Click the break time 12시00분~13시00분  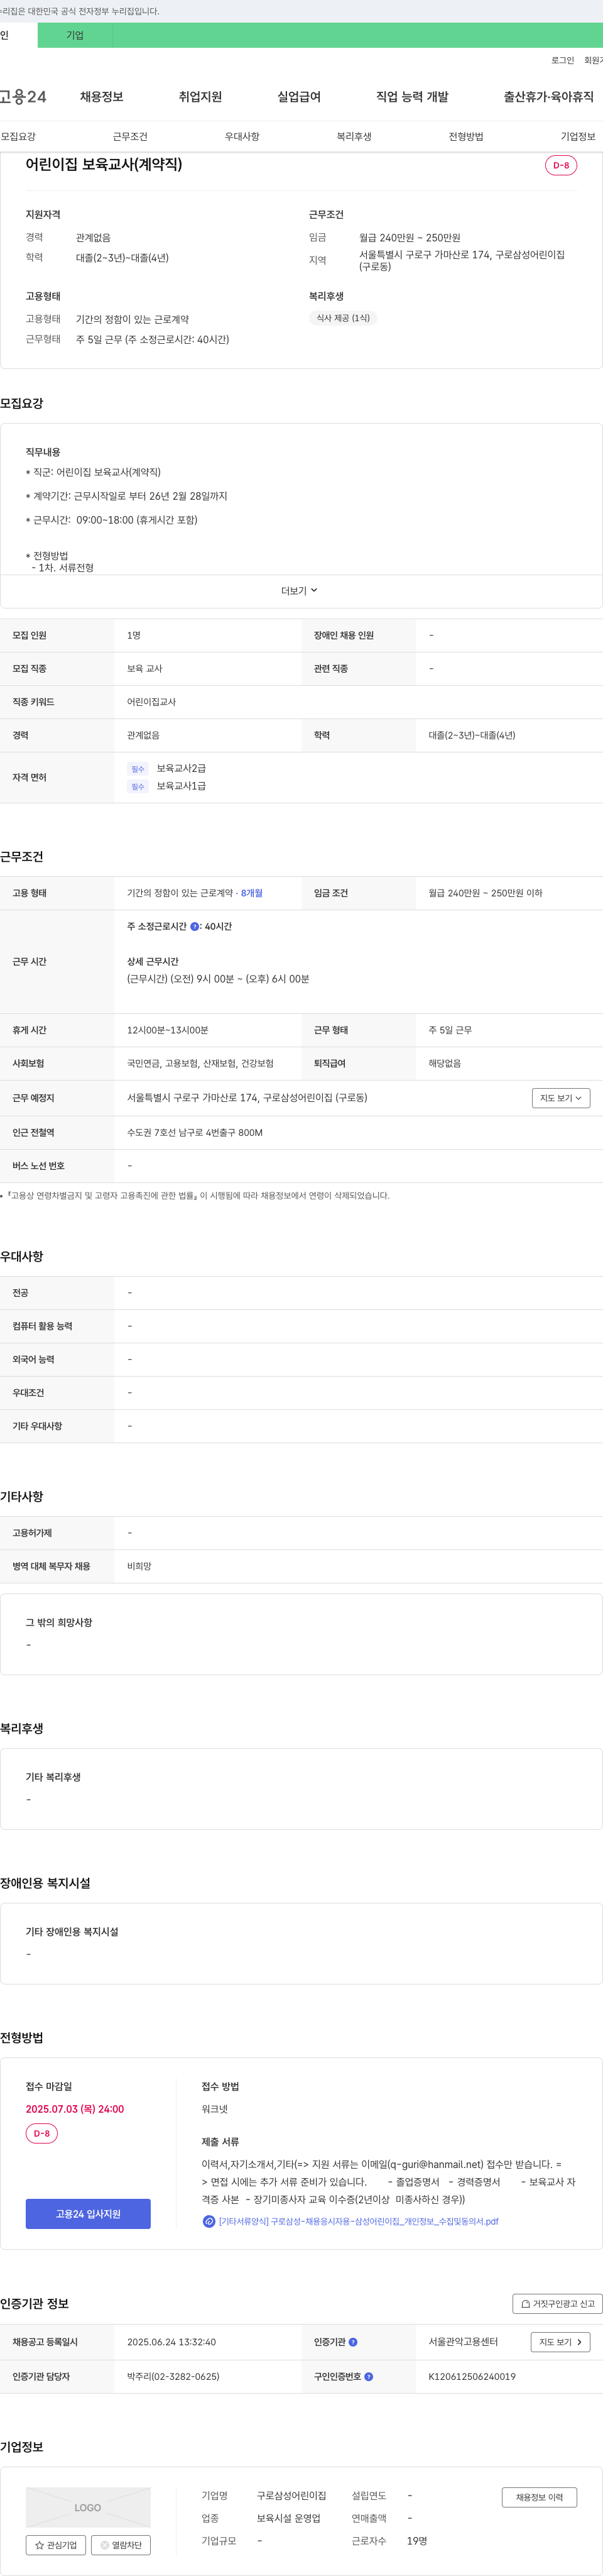(168, 1030)
